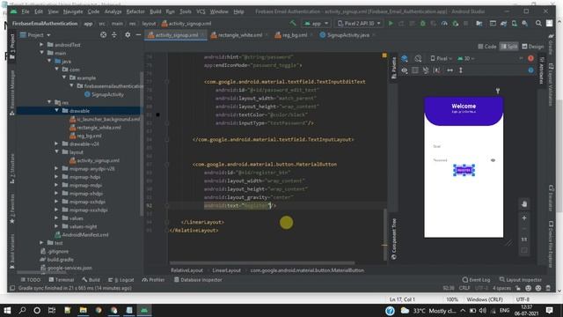
Task: Hide the Project panel with minus icon
Action: coord(138,35)
